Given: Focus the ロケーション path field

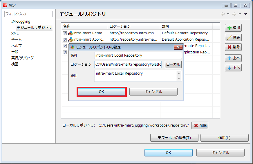Looking at the screenshot, I should [128, 64].
